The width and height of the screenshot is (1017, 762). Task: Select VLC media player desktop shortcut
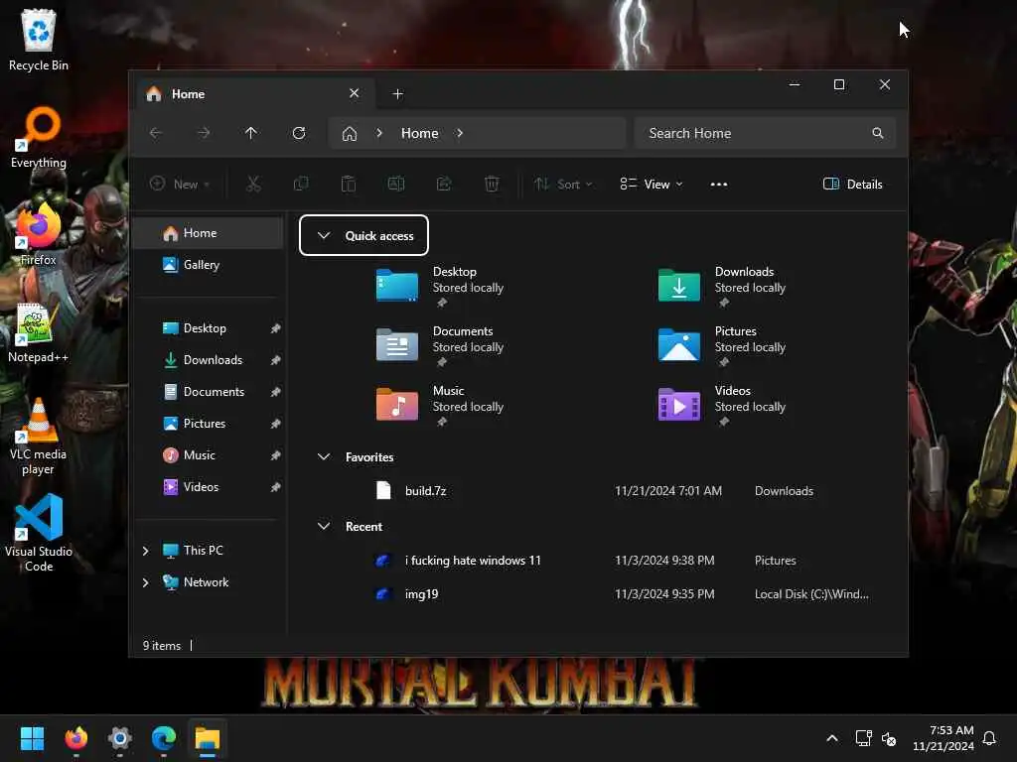39,437
